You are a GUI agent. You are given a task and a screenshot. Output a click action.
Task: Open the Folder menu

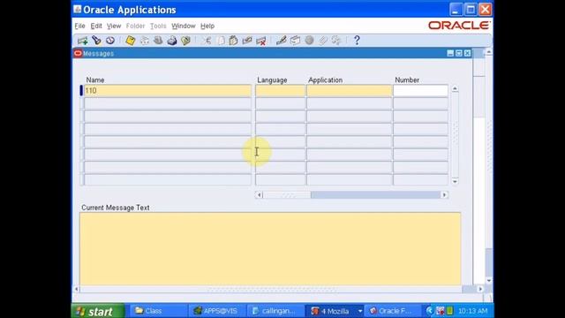click(135, 26)
